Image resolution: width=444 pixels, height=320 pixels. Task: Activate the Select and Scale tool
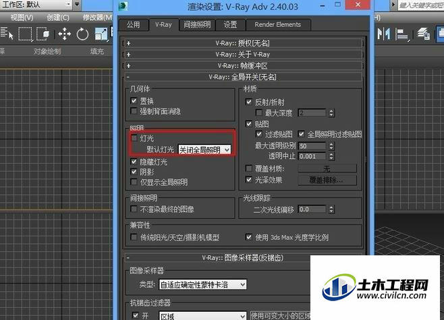tap(101, 34)
